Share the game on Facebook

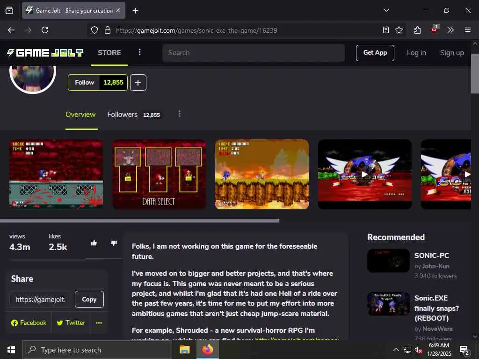29,323
